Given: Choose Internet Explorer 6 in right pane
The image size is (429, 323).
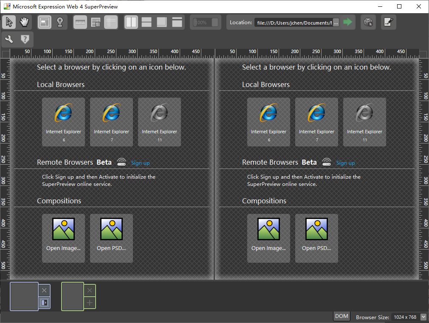Looking at the screenshot, I should tap(269, 122).
